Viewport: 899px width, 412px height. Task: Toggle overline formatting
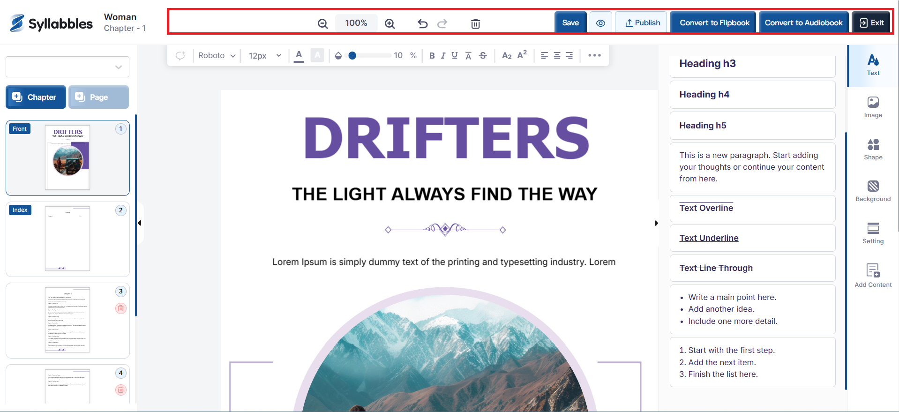click(468, 56)
